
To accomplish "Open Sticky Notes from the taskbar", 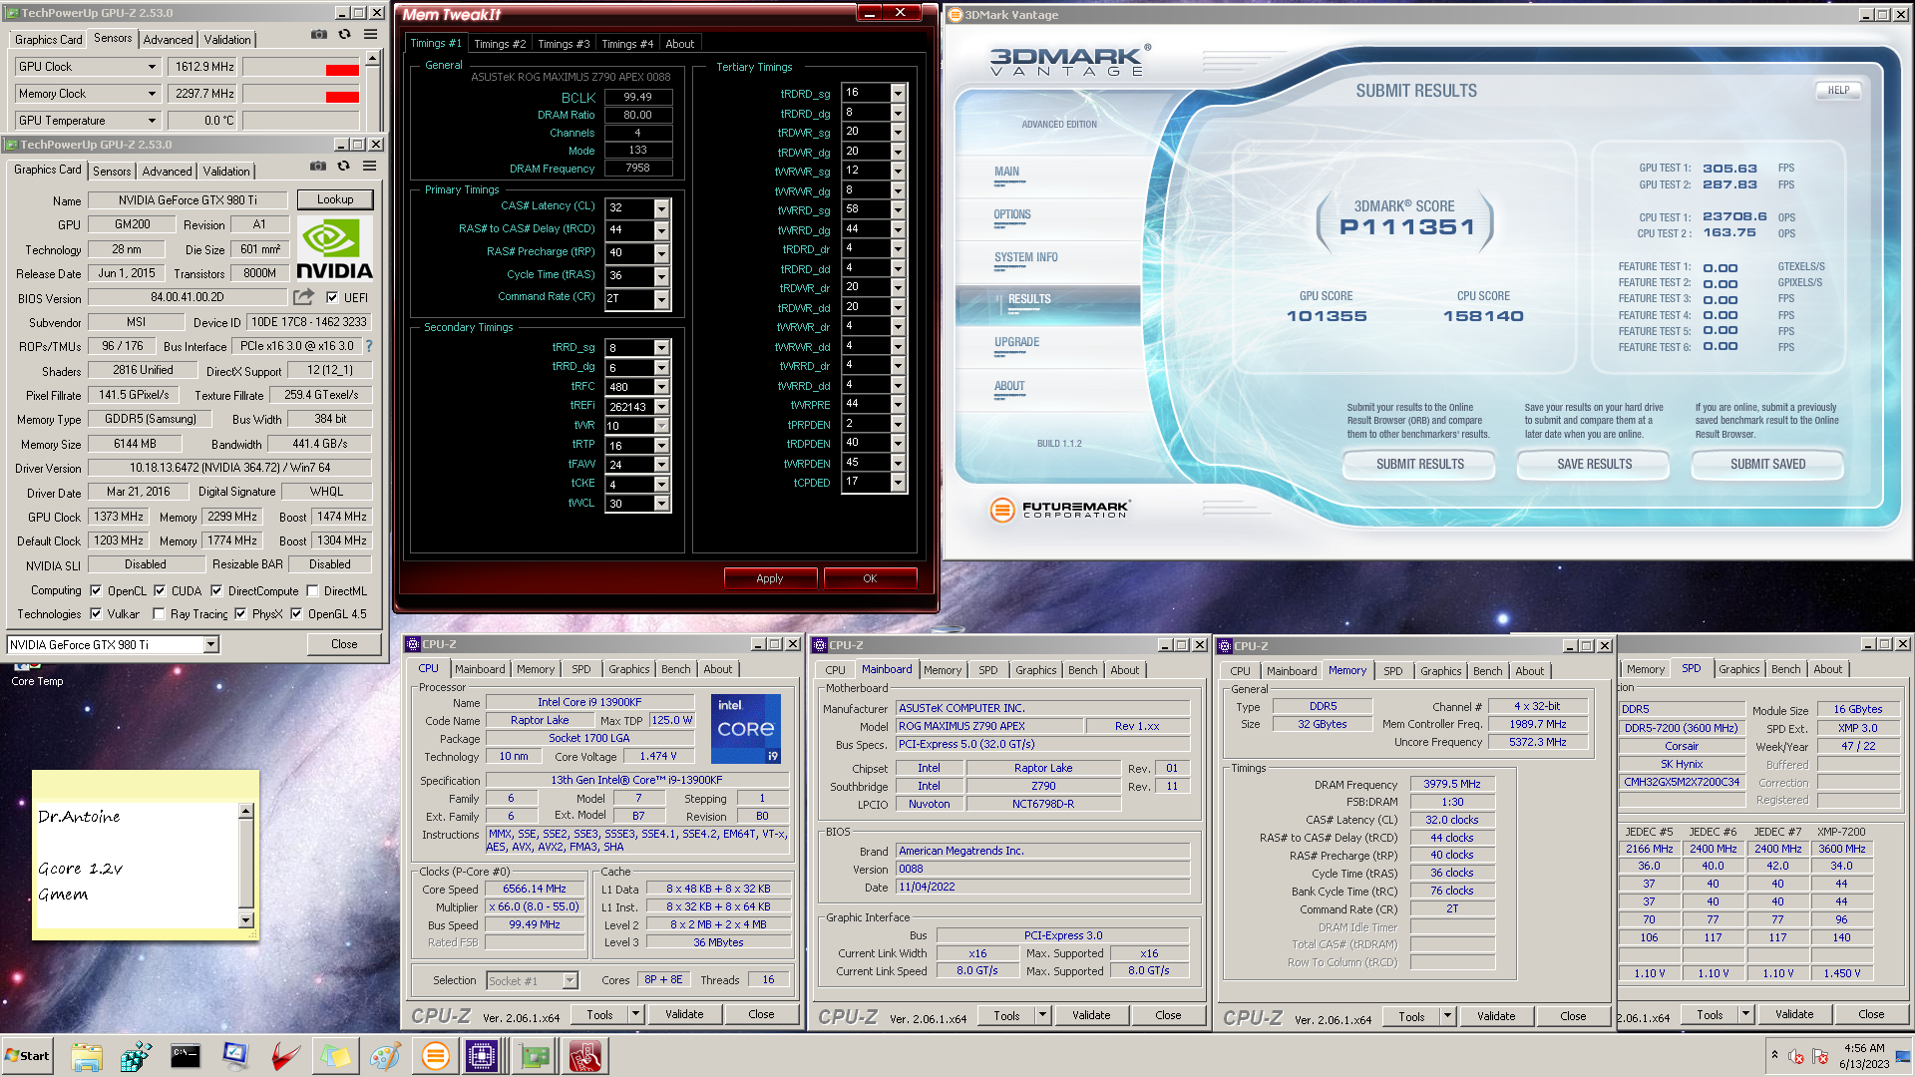I will [335, 1056].
